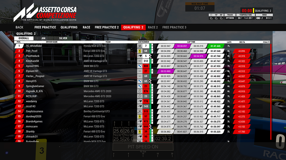
Task: Click the BMW logo for car 65
Action: [139, 81]
